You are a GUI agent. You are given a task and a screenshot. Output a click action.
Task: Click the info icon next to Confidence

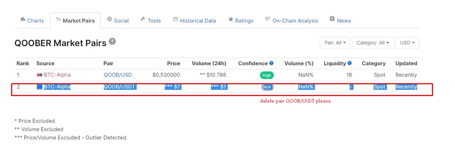pyautogui.click(x=271, y=63)
